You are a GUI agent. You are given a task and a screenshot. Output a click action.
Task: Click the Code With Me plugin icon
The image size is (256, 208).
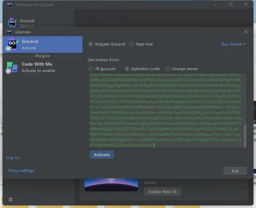(12, 67)
